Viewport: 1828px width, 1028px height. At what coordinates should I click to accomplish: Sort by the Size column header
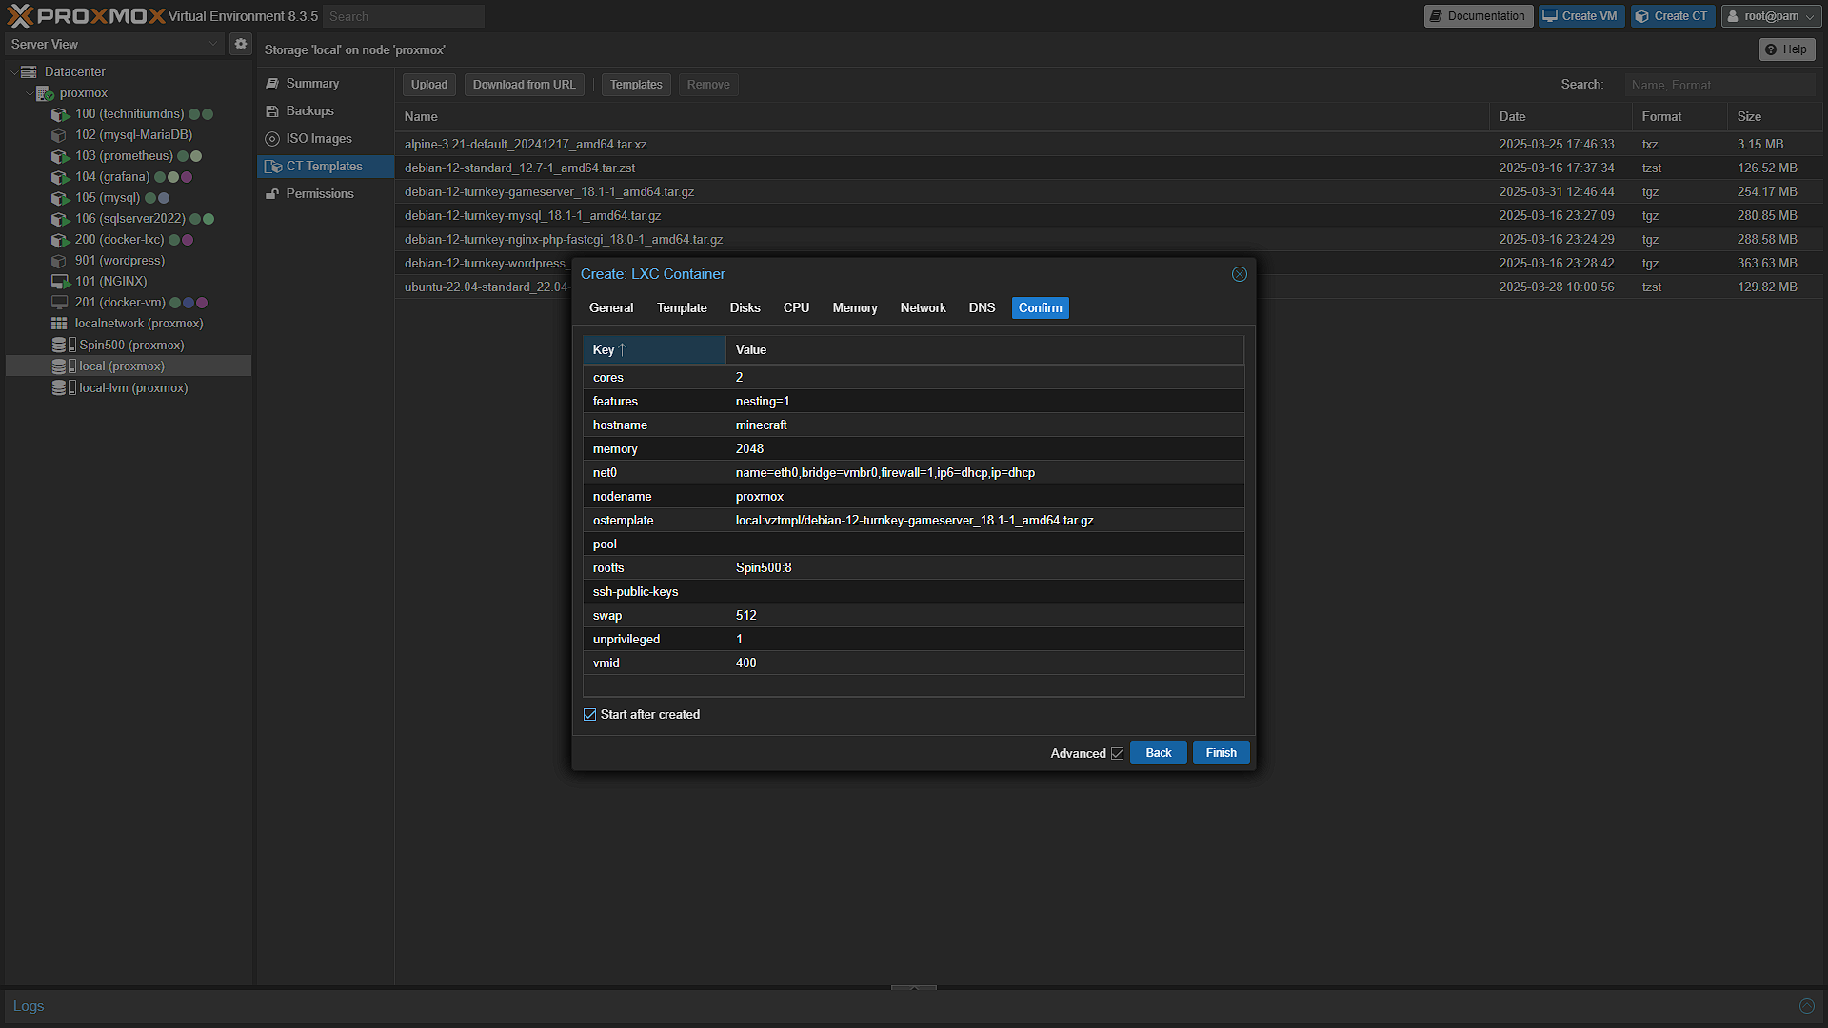tap(1775, 117)
